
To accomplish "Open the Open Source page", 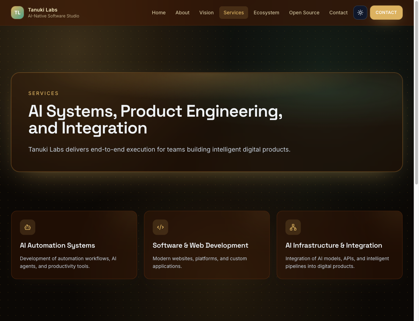I will pos(304,13).
